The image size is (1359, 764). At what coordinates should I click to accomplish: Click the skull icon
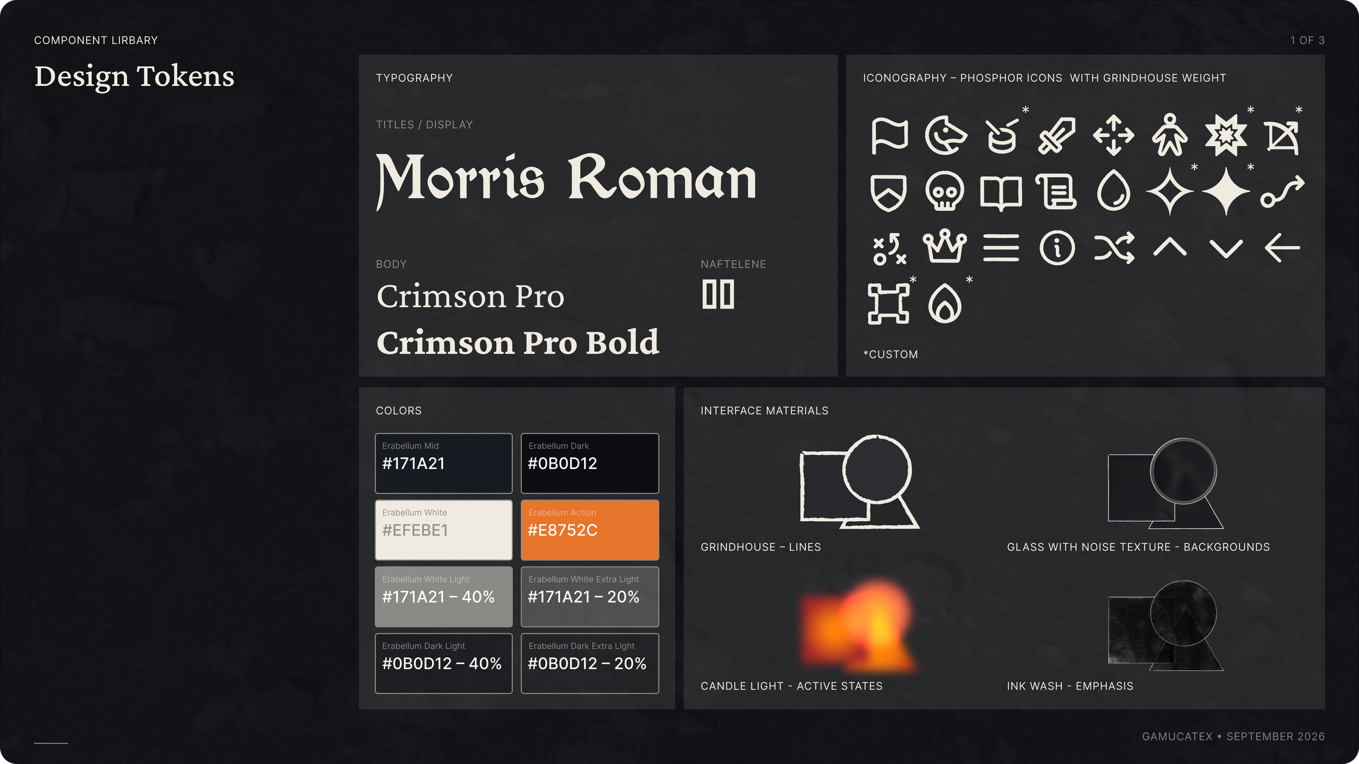945,191
